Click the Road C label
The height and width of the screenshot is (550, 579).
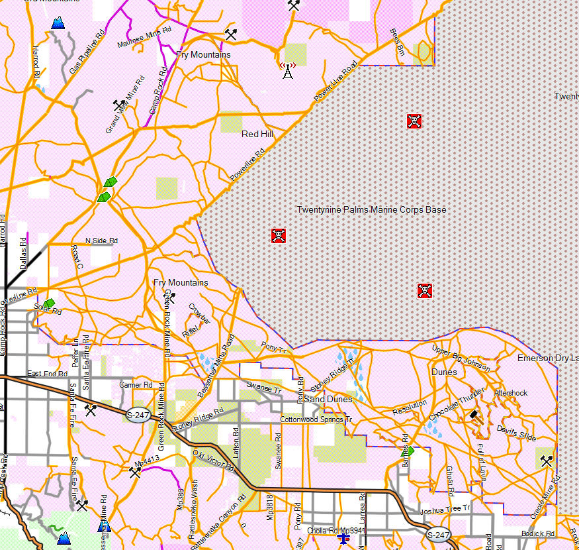click(77, 256)
